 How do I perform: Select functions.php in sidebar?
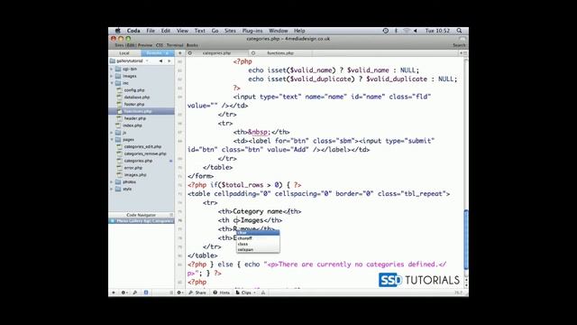click(142, 111)
